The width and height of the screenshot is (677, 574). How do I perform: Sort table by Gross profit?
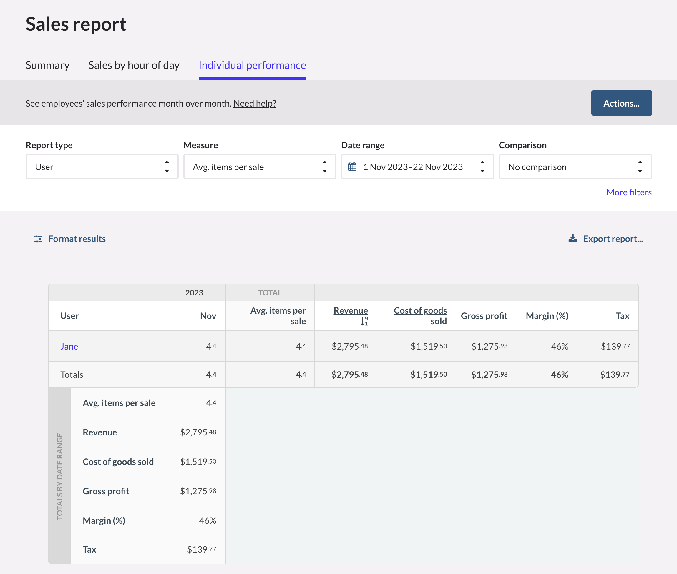[x=484, y=316]
